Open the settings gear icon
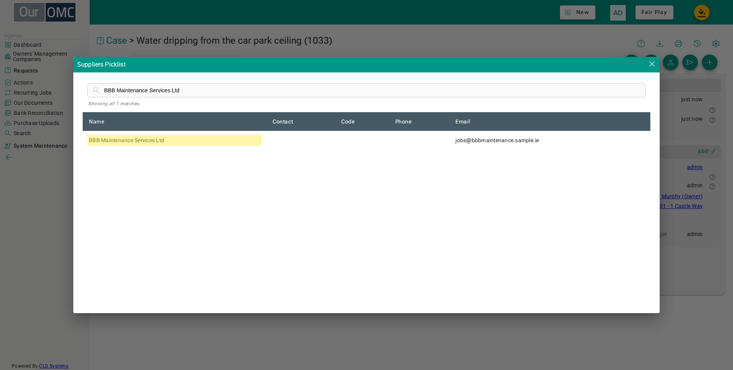The width and height of the screenshot is (733, 370). click(716, 44)
